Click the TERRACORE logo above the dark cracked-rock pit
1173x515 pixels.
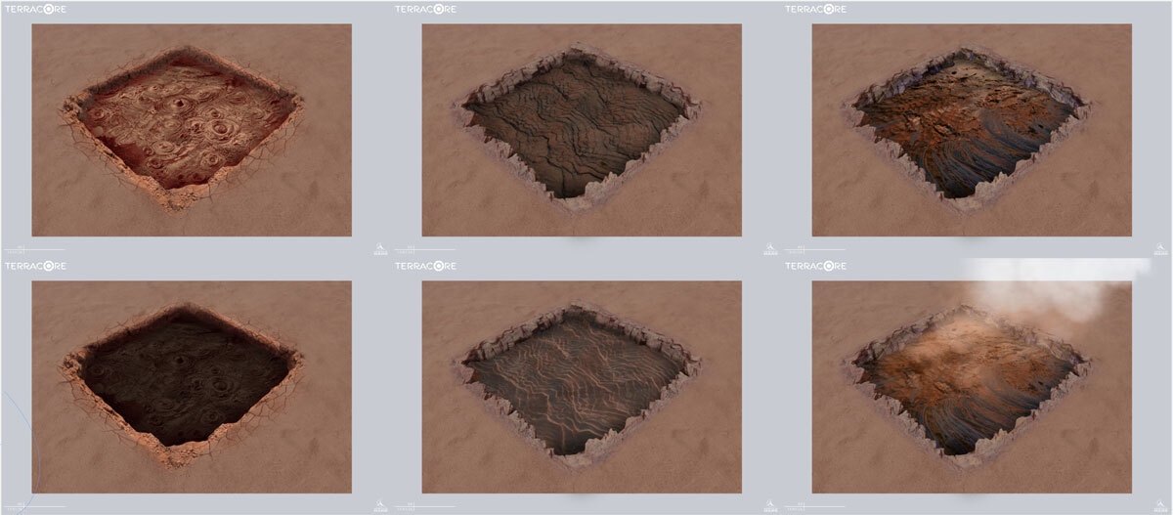425,9
